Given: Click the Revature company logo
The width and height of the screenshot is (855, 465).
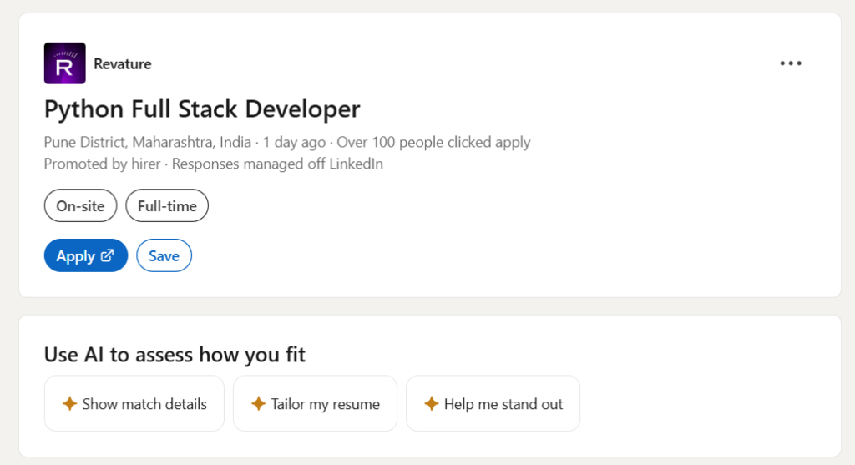Looking at the screenshot, I should click(x=64, y=63).
